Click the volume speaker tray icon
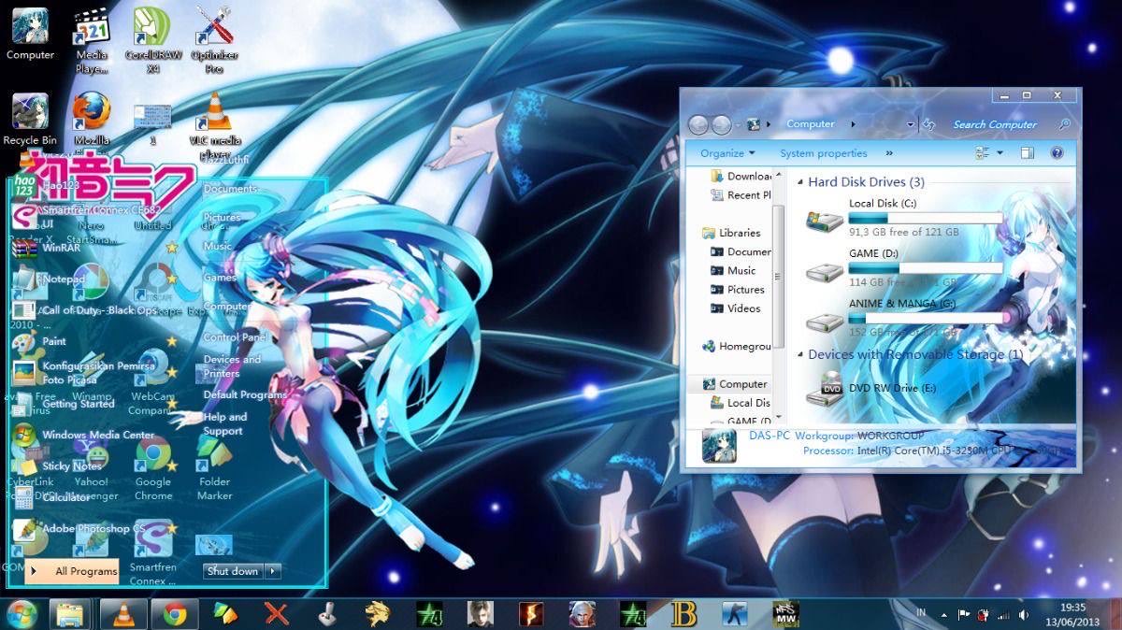Viewport: 1122px width, 630px height. [x=1024, y=615]
